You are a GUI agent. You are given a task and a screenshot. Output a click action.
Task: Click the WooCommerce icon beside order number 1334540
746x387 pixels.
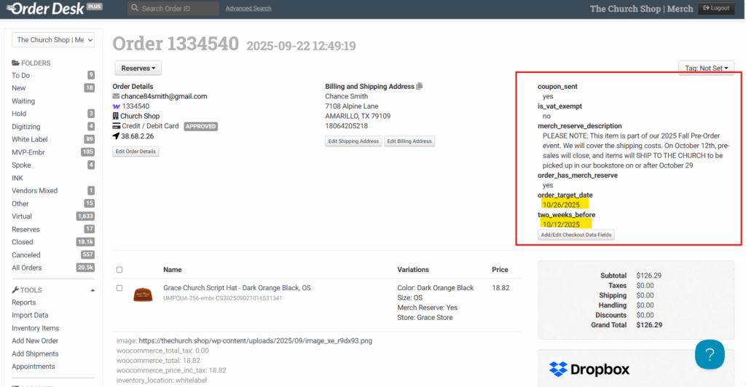coord(116,106)
